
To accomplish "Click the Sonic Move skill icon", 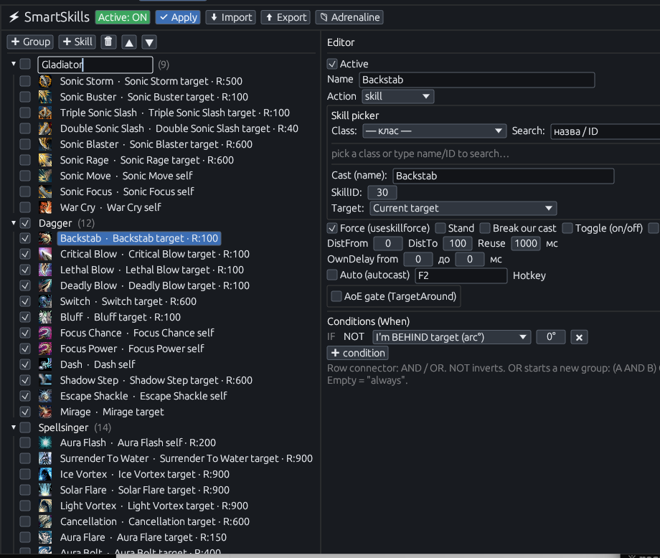I will [45, 176].
